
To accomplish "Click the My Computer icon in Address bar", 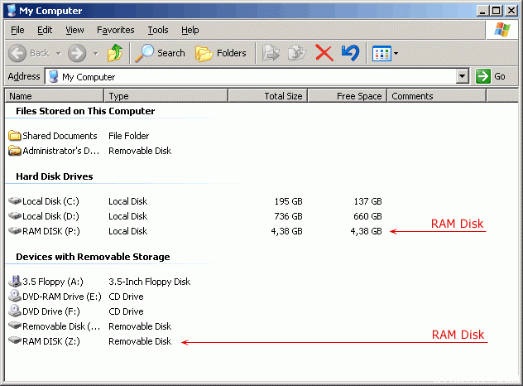I will coord(53,76).
